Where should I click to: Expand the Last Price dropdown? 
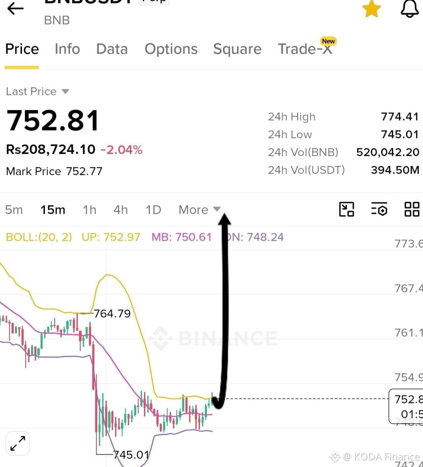point(38,91)
